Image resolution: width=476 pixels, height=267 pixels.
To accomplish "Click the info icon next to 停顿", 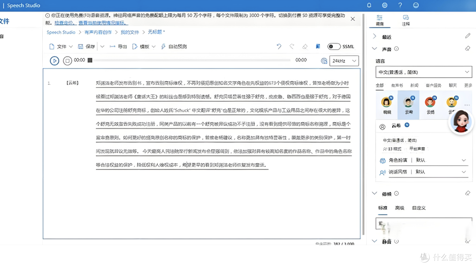I will 397,193.
